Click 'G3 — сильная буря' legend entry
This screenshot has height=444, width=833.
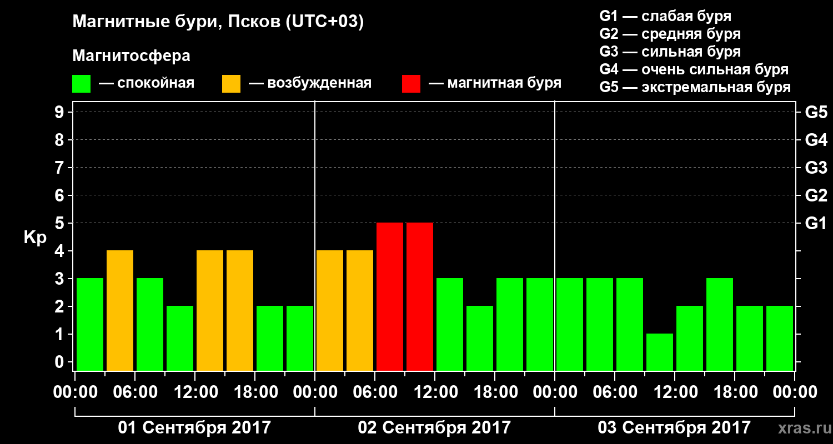point(670,52)
